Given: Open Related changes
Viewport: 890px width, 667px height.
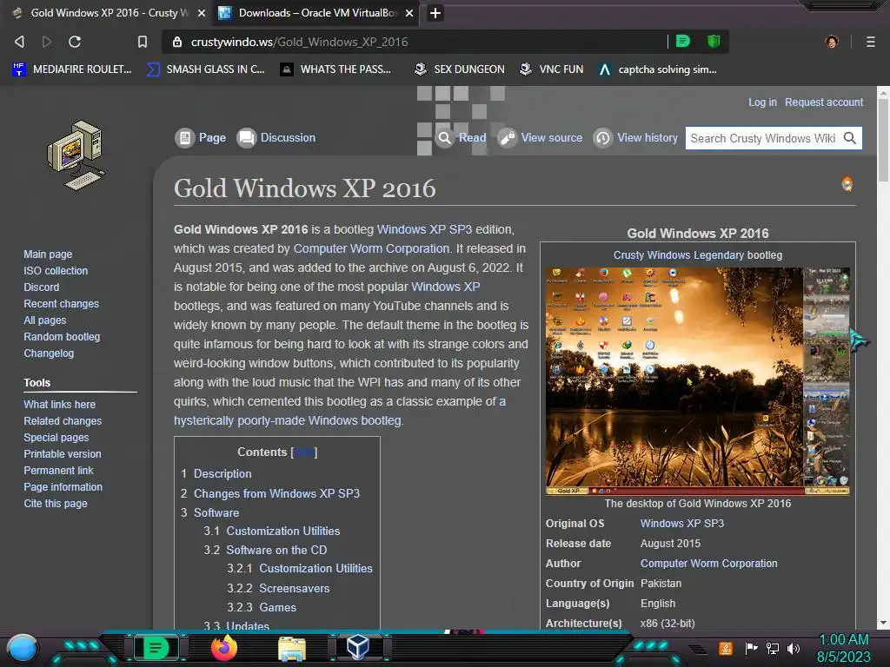Looking at the screenshot, I should point(63,421).
